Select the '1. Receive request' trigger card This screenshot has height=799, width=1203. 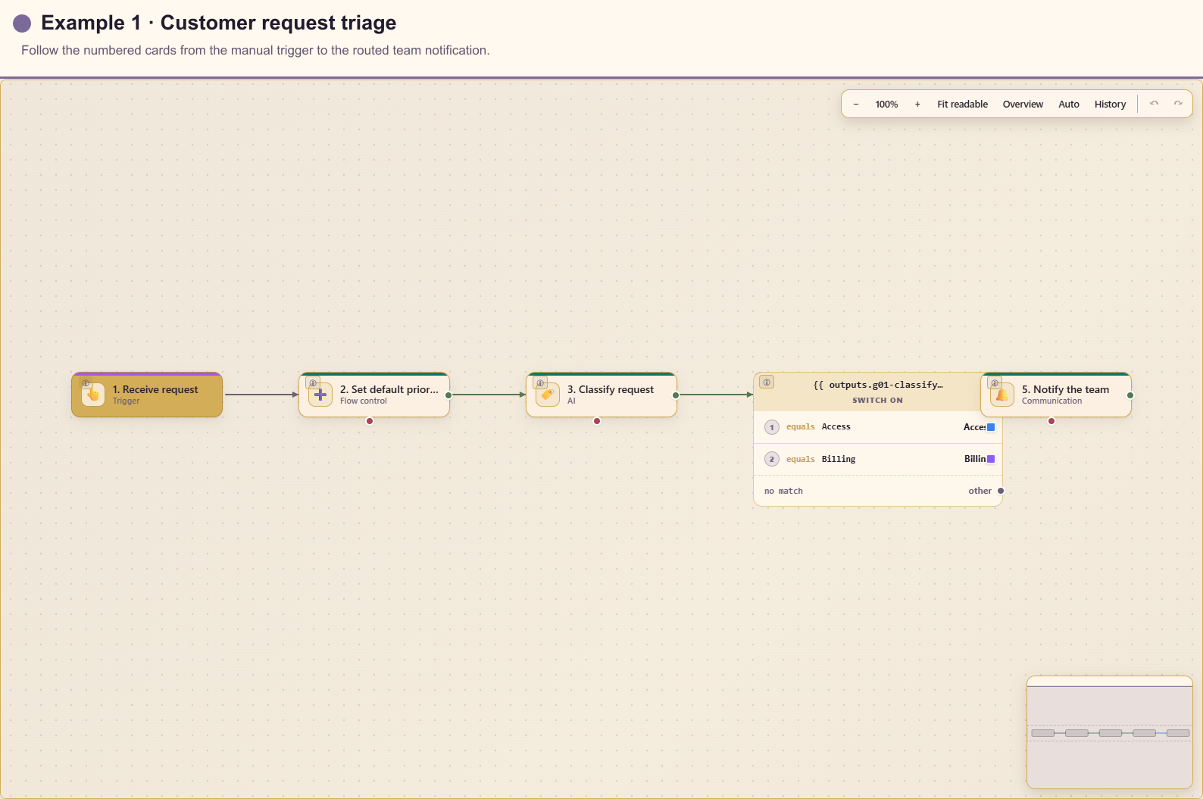(147, 395)
